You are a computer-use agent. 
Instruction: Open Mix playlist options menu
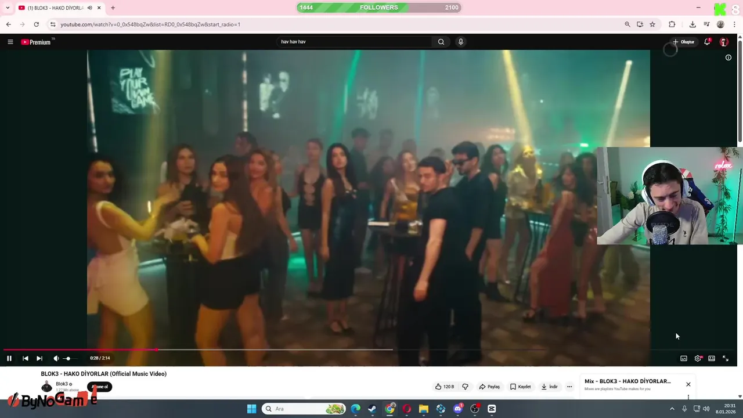(x=688, y=397)
